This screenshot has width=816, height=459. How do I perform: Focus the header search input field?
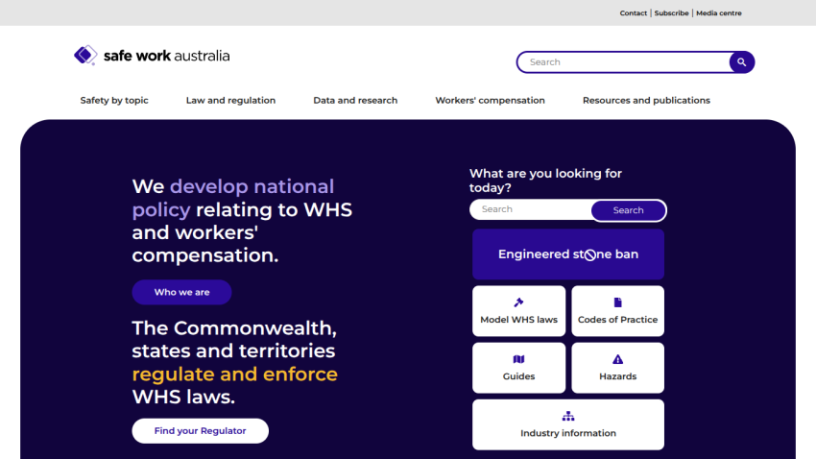(623, 61)
